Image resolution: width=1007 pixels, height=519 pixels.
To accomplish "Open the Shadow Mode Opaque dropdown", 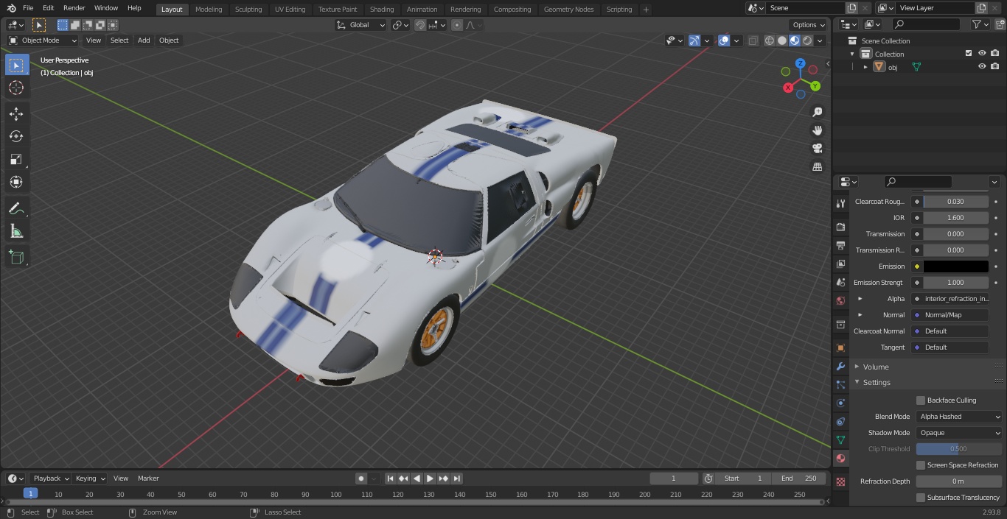I will coord(959,433).
